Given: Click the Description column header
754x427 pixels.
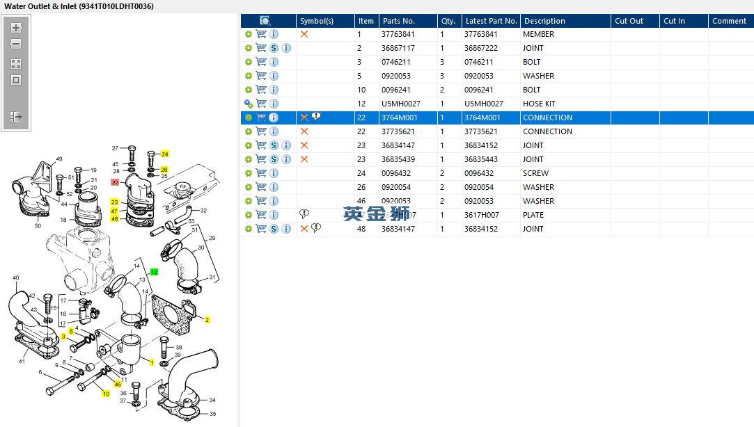Looking at the screenshot, I should pos(565,21).
